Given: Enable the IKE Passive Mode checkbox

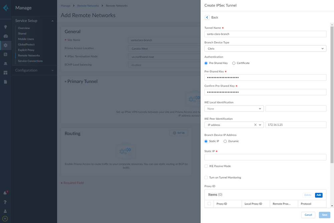Looking at the screenshot, I should coord(206,166).
